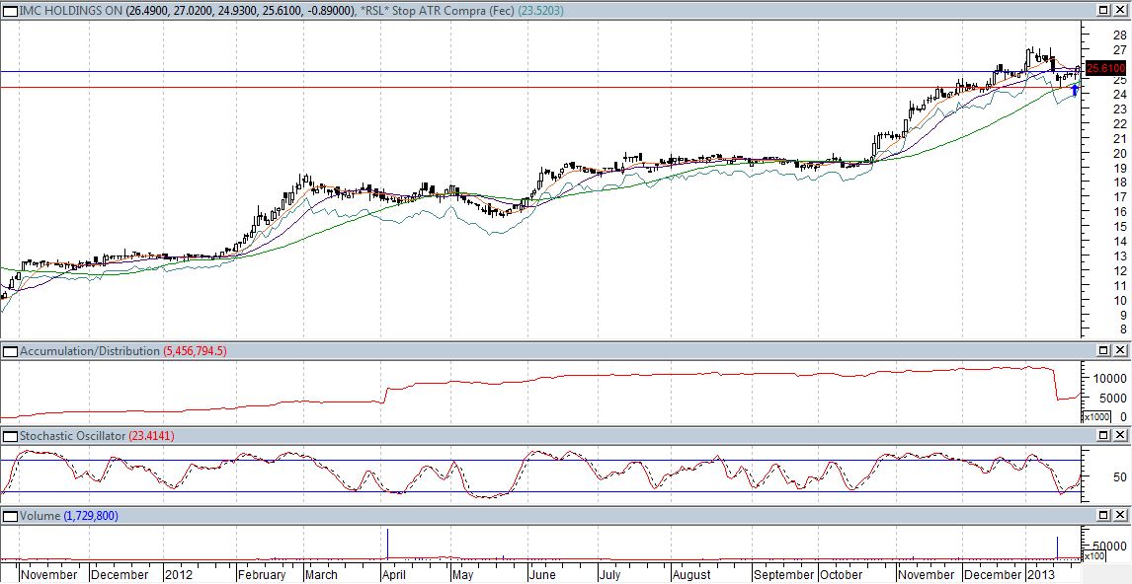1132x584 pixels.
Task: Click the April volume spike bar
Action: pos(388,544)
